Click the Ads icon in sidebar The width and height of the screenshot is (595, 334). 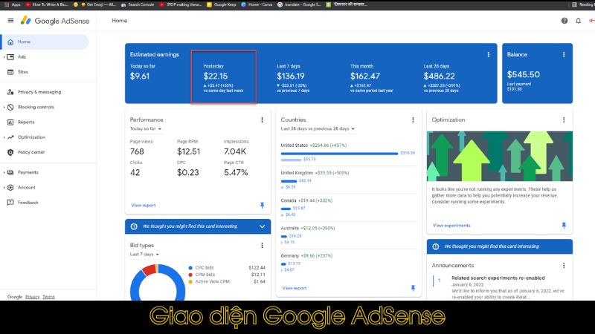(10, 57)
